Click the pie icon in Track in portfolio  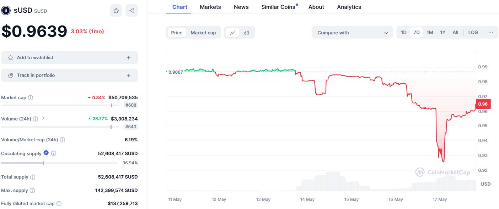[11, 75]
